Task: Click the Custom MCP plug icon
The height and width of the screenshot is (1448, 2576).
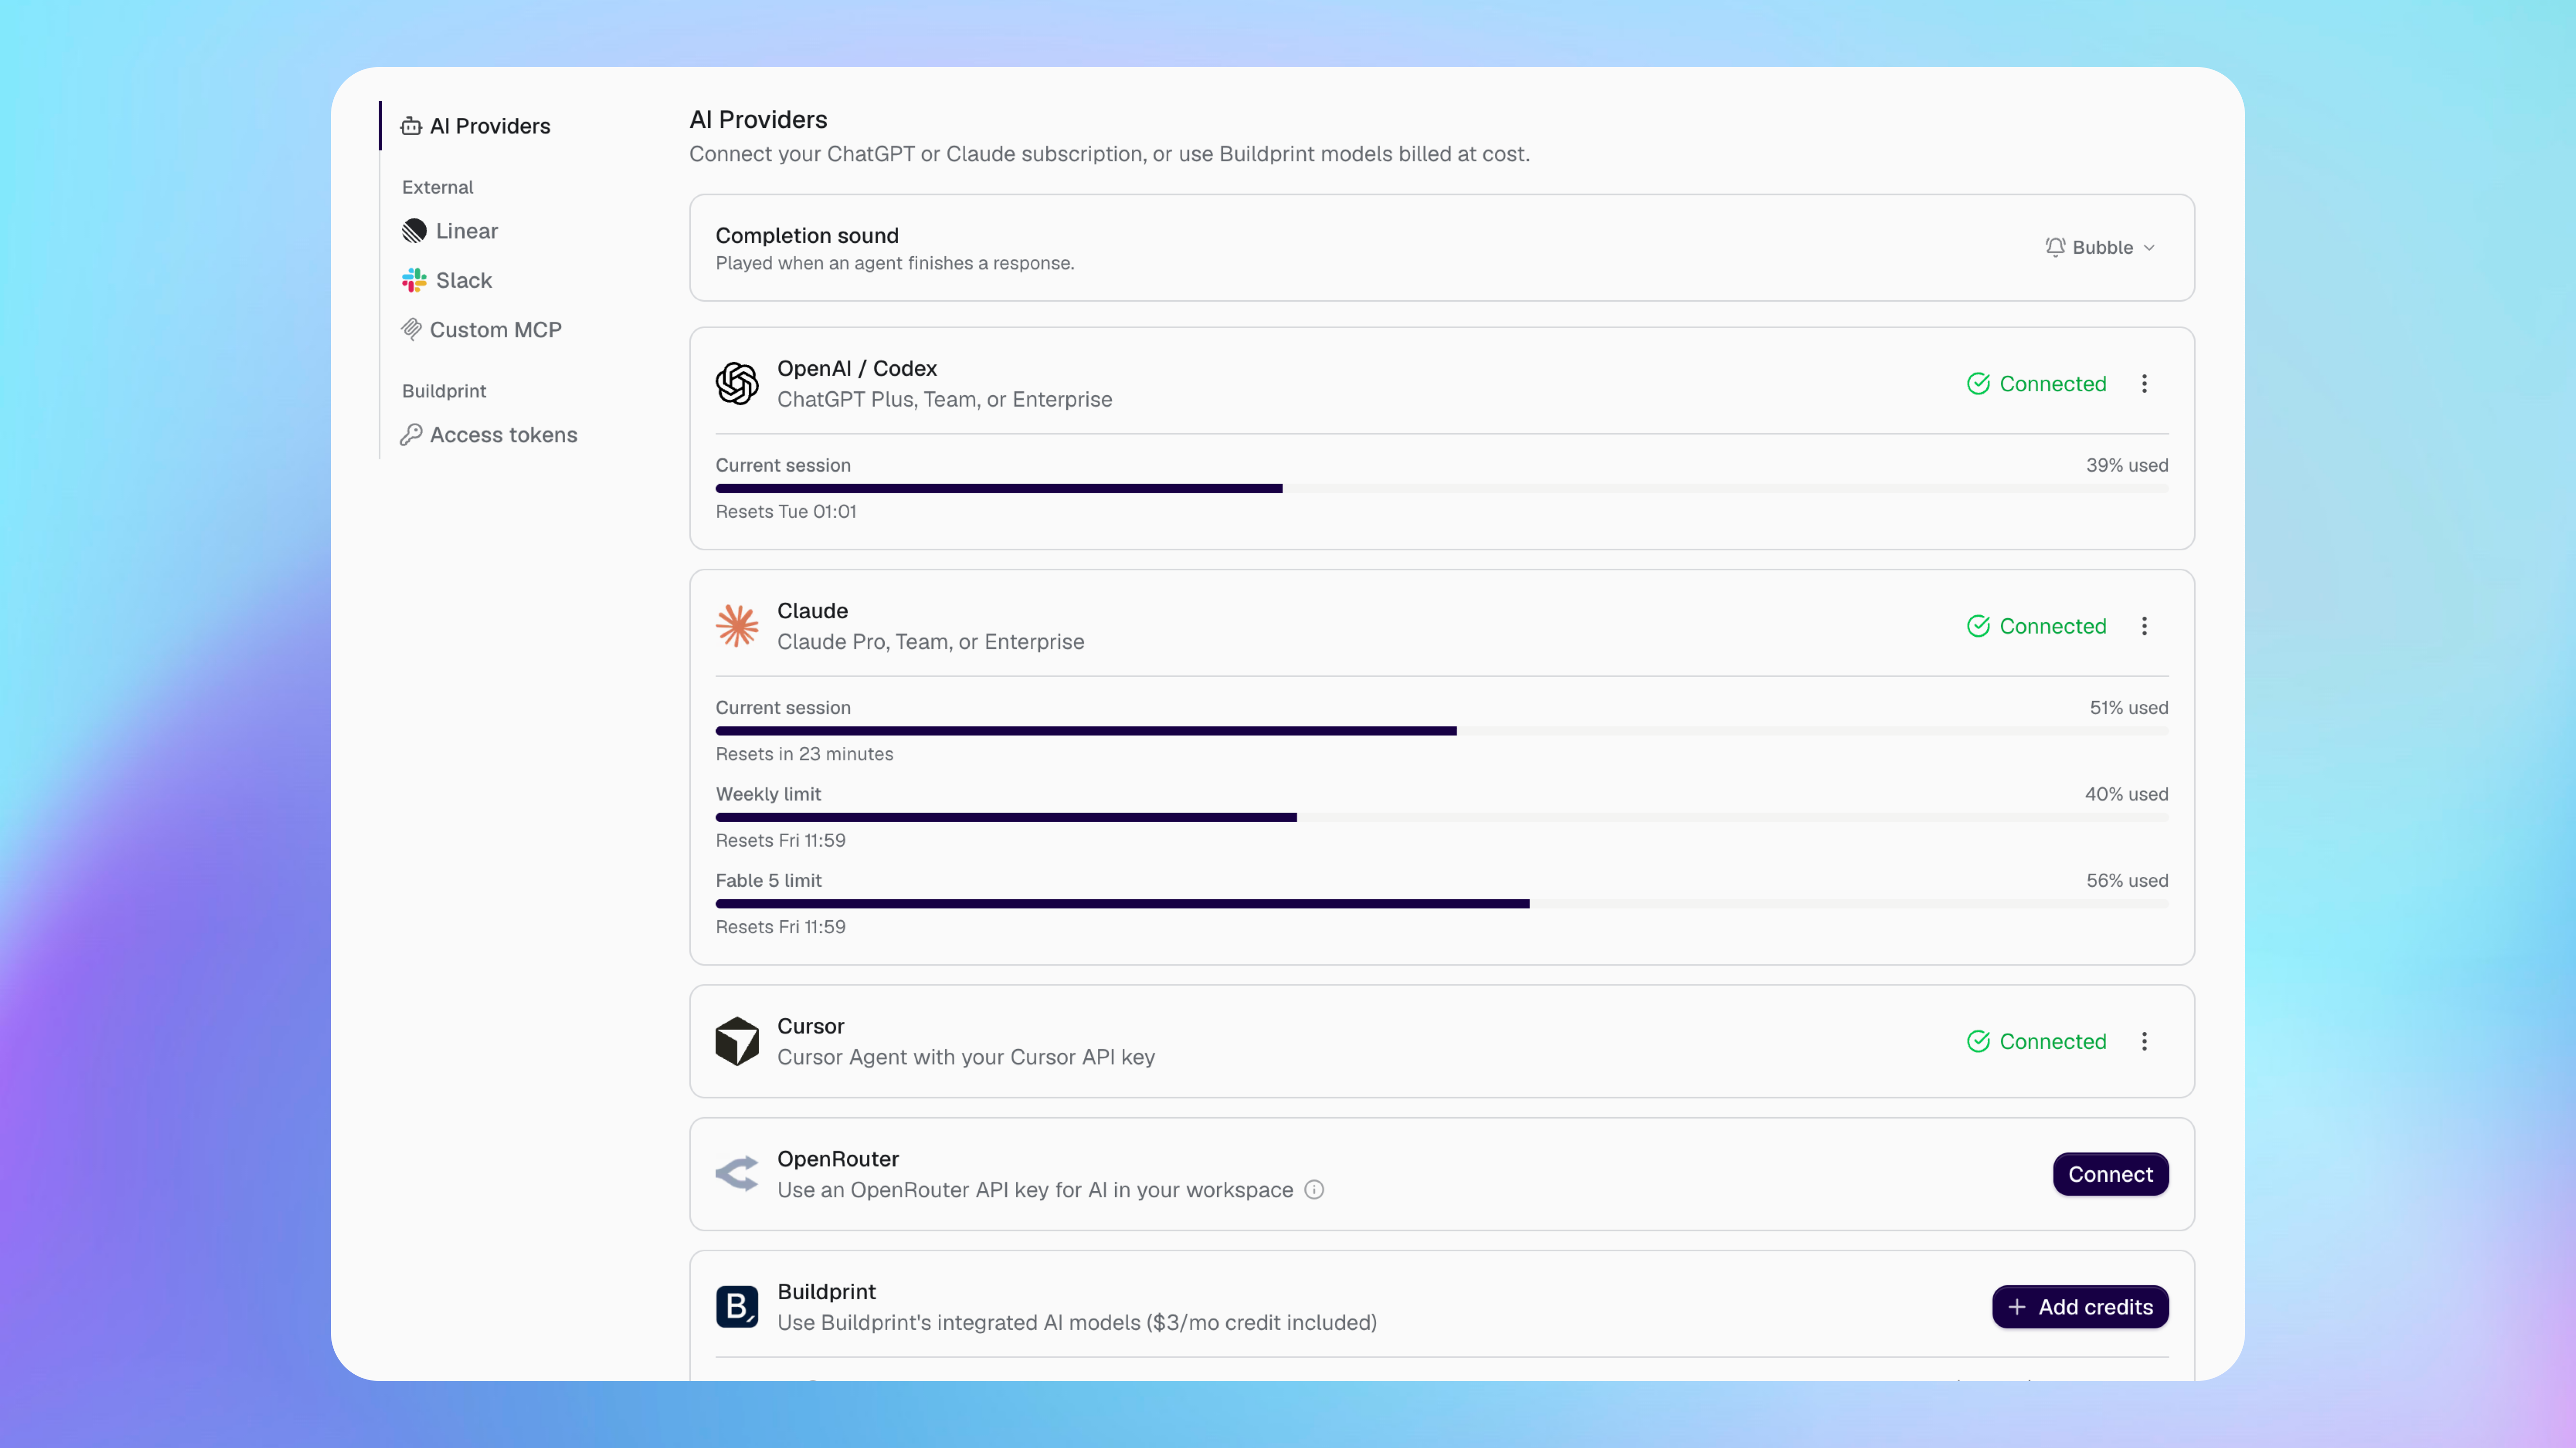Action: click(411, 329)
